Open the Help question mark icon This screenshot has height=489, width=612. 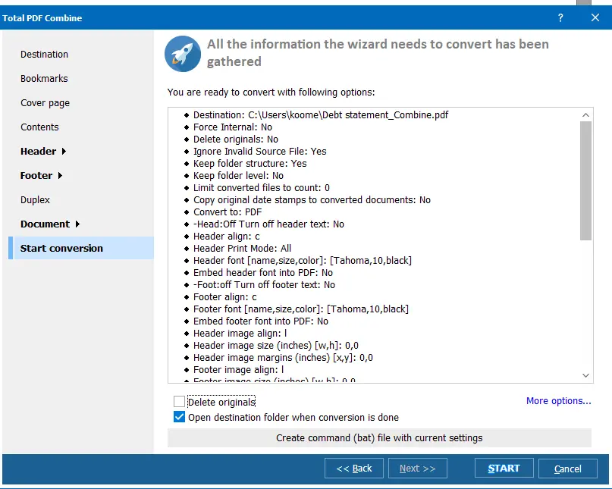click(560, 17)
